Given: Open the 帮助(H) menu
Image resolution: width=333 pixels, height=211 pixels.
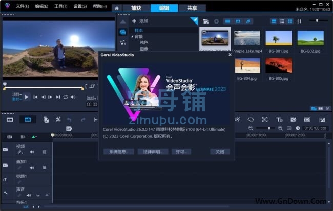Looking at the screenshot, I should click(99, 6).
